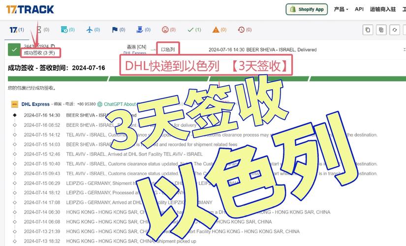Click the tracking number ending in 1924

coord(36,46)
